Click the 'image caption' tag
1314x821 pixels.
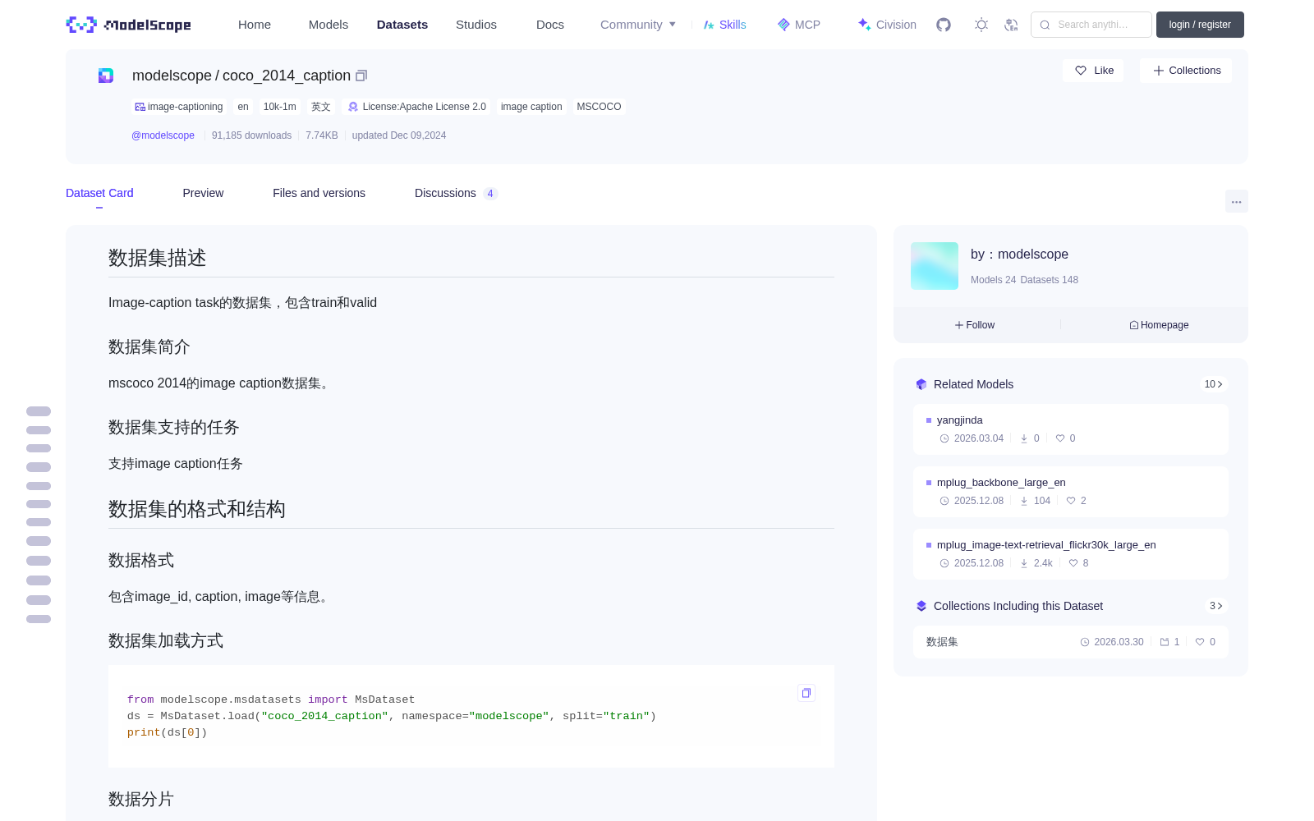click(531, 107)
